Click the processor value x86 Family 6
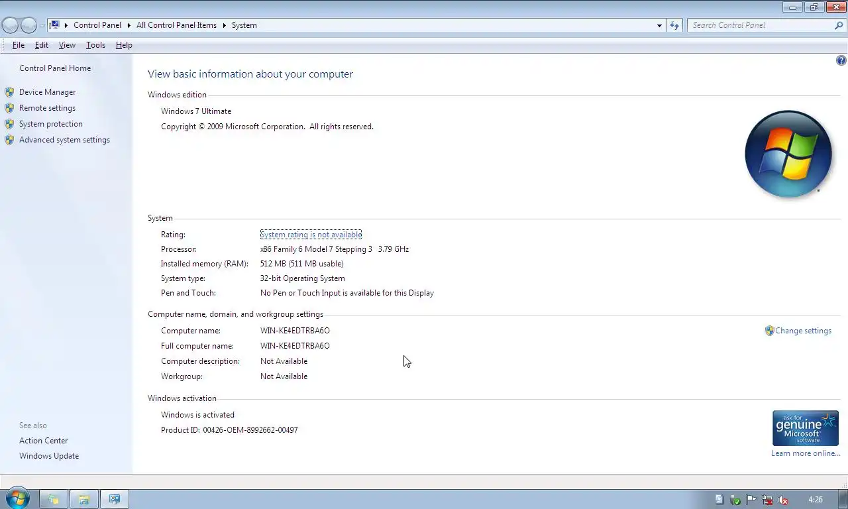Screen dimensions: 848x509 (x=335, y=249)
